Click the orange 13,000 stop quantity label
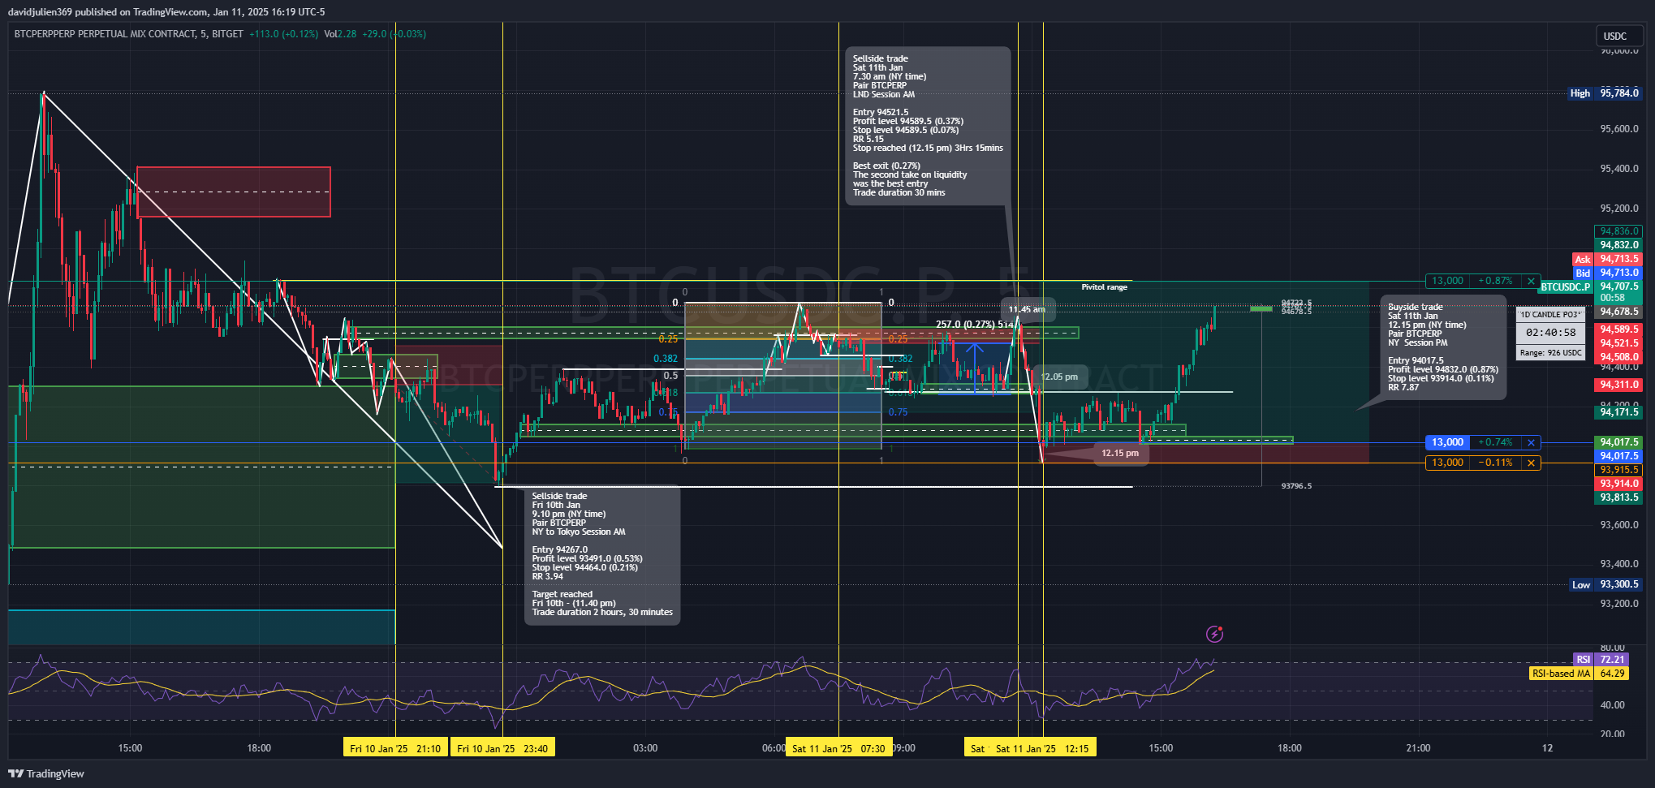Viewport: 1655px width, 788px height. click(1447, 463)
